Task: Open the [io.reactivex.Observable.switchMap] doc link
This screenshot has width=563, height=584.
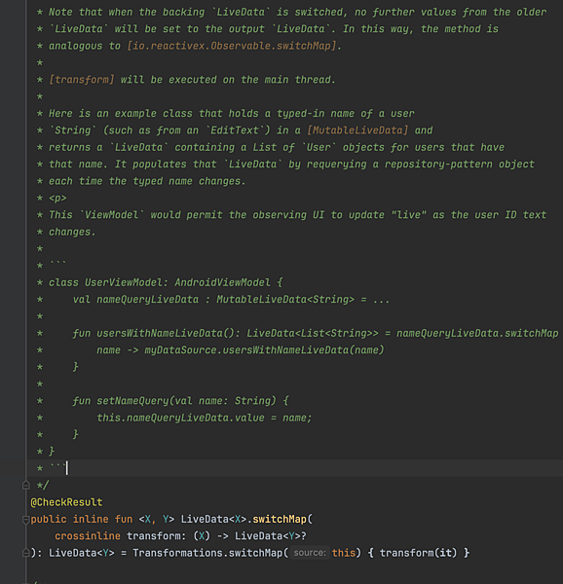Action: pyautogui.click(x=232, y=46)
